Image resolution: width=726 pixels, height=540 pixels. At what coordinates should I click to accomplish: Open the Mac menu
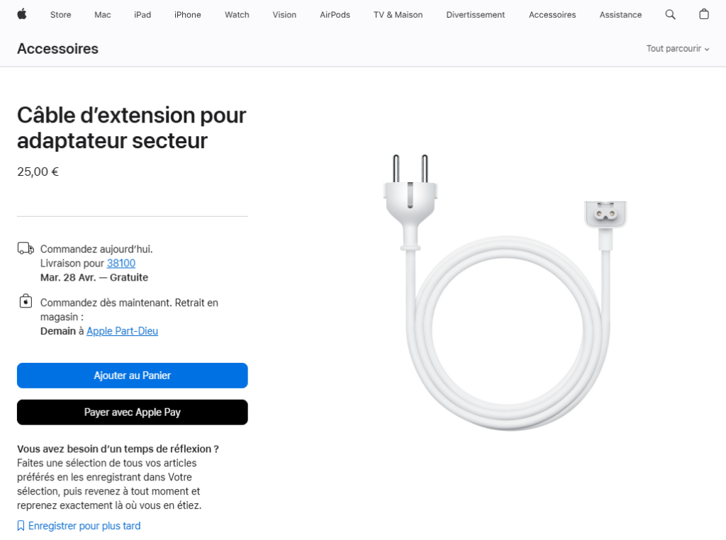coord(102,15)
